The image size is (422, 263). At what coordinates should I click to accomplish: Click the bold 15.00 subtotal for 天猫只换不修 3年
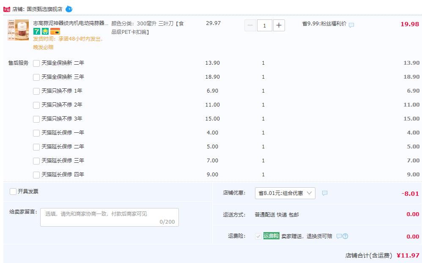(x=411, y=119)
